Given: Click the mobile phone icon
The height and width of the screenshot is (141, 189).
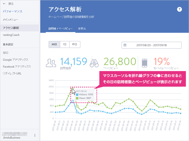Looking at the screenshot, I should [145, 63].
